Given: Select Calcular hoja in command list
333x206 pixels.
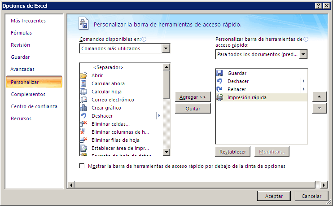Looking at the screenshot, I should click(121, 92).
